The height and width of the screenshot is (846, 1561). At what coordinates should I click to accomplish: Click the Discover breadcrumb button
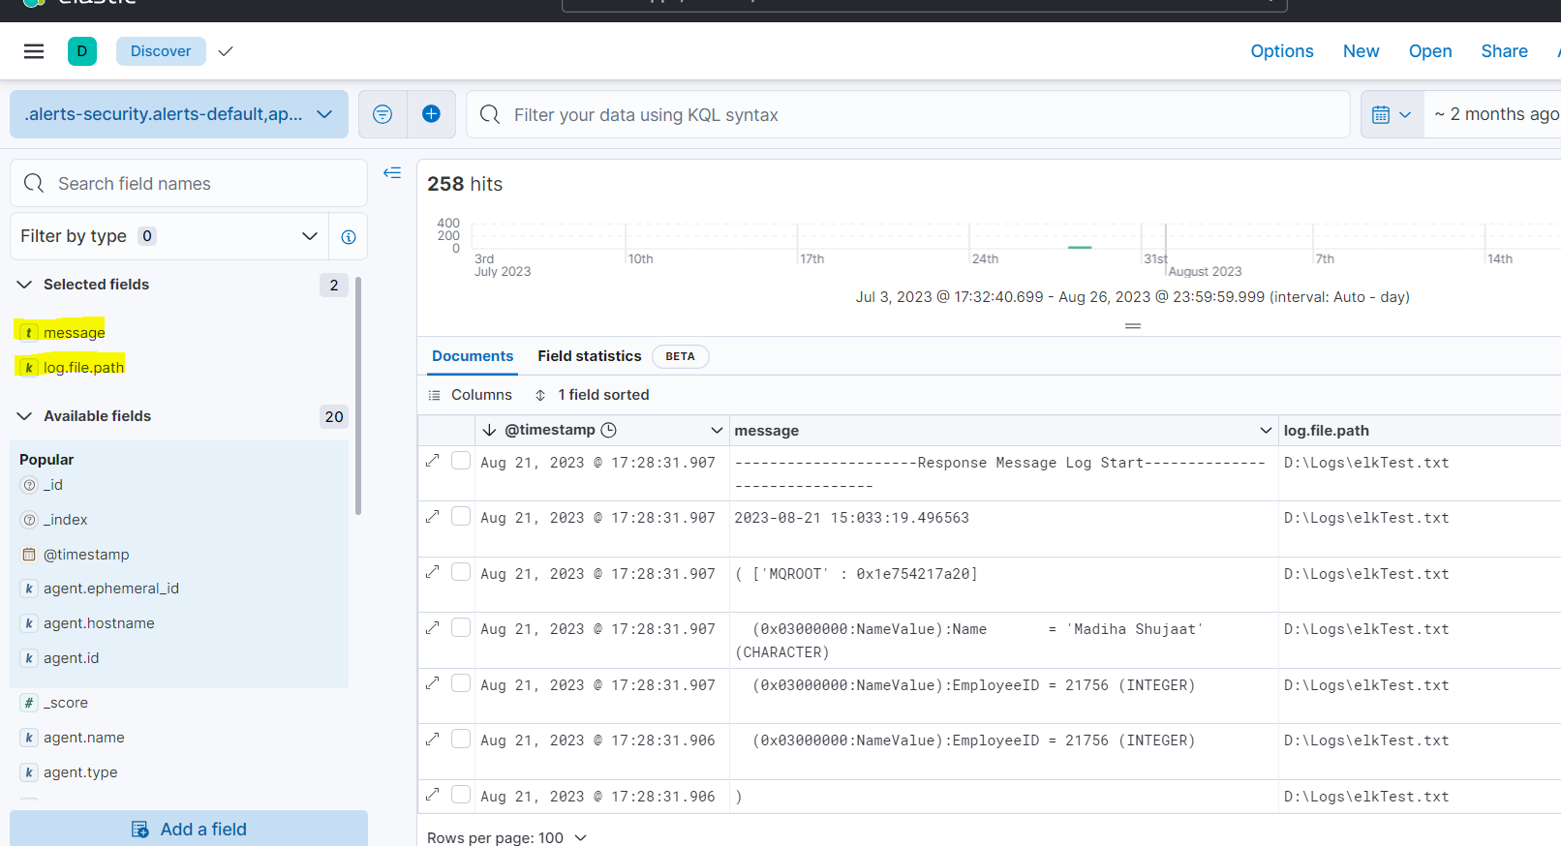click(161, 51)
